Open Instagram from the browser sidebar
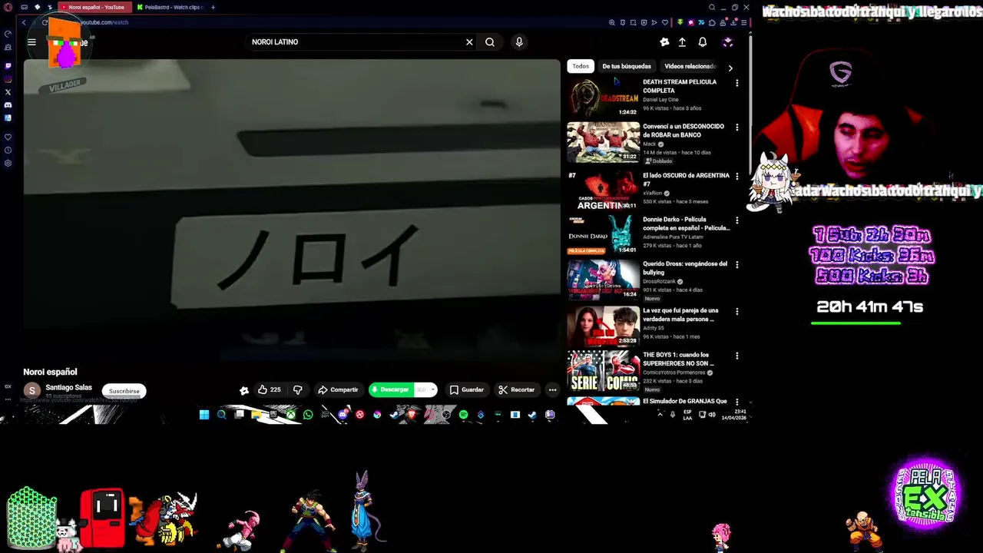983x553 pixels. coord(8,79)
